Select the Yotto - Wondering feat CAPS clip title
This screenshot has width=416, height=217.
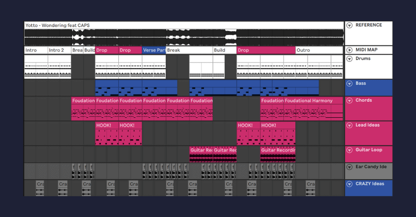[x=57, y=25]
